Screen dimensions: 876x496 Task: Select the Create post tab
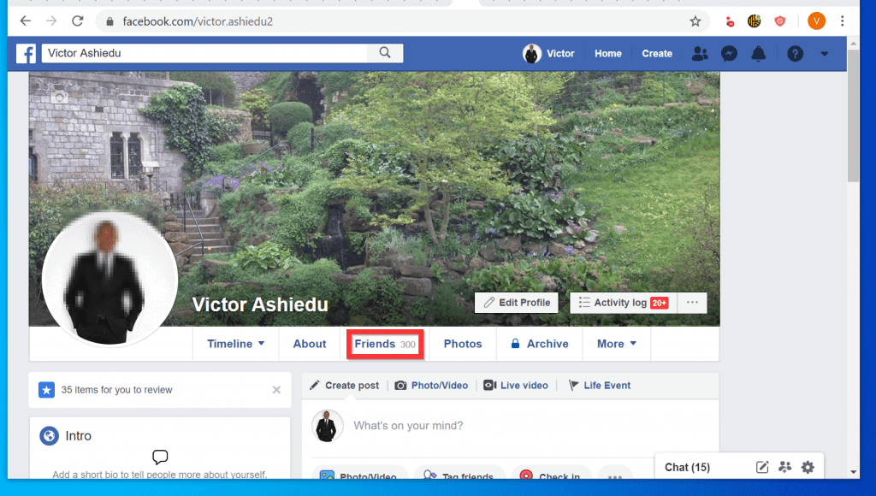(345, 386)
